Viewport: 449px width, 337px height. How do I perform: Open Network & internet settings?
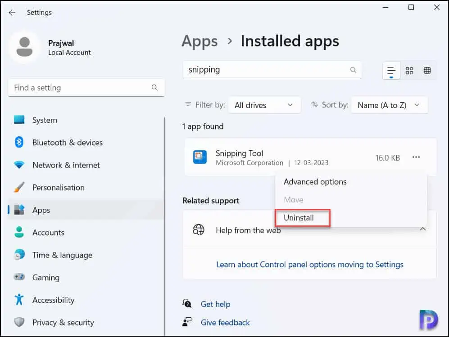click(66, 165)
